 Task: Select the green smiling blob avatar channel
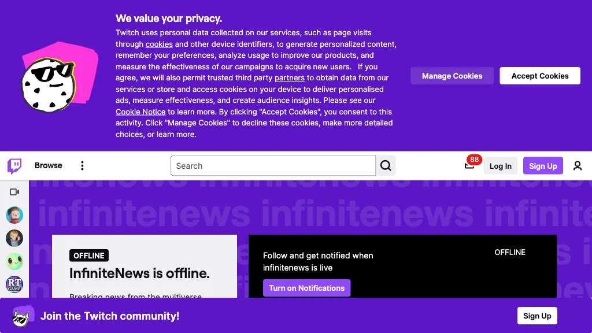pos(14,261)
